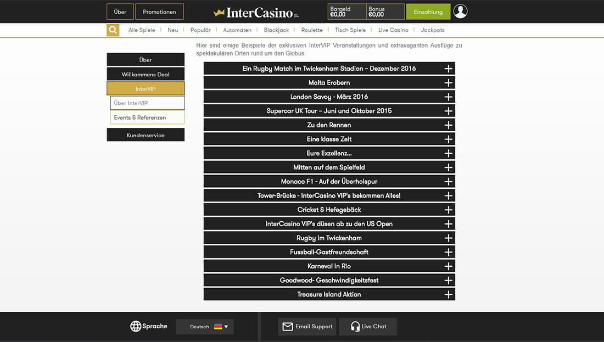604x342 pixels.
Task: Select the Neu games category
Action: click(172, 30)
